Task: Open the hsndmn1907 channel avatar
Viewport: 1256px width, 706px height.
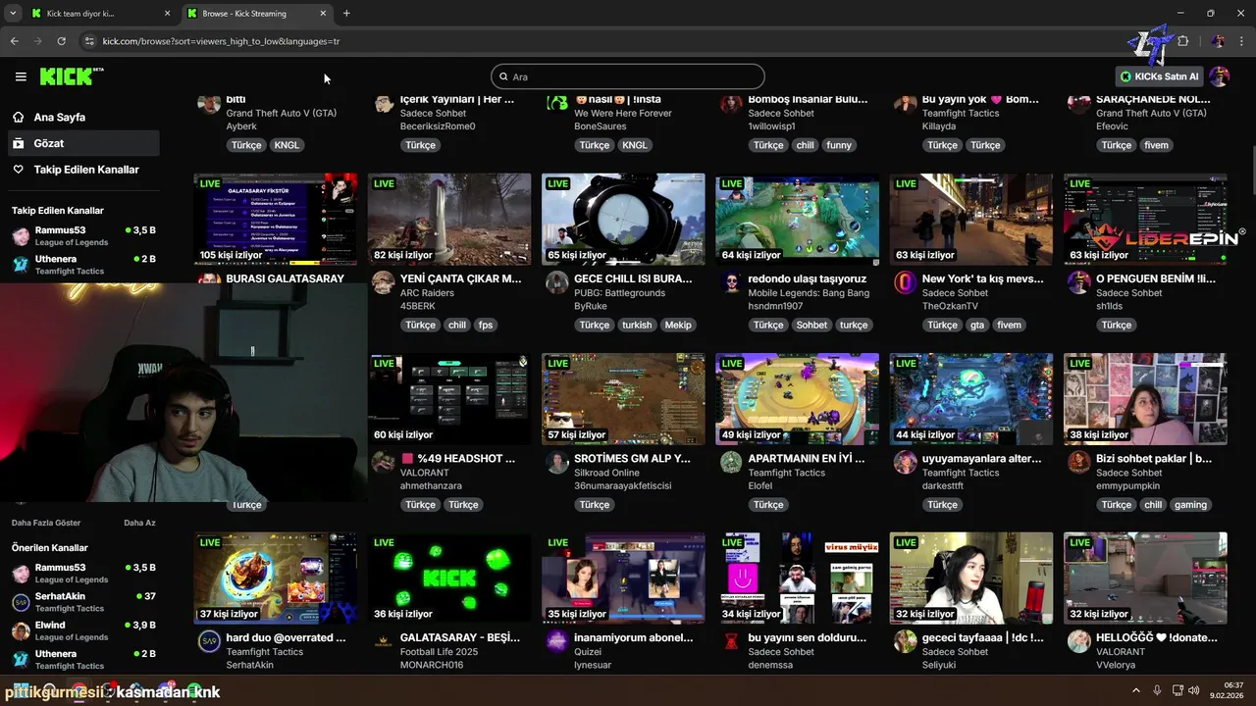Action: click(731, 283)
